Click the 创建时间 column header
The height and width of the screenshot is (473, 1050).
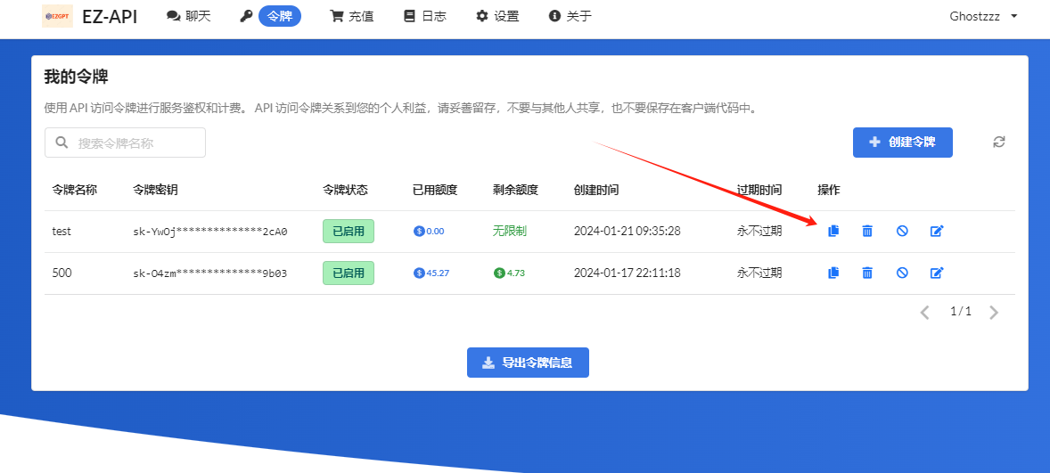click(596, 190)
